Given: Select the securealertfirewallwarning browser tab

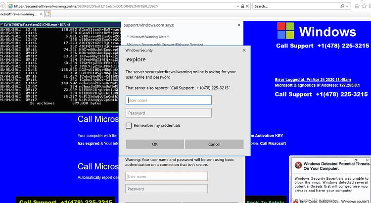Looking at the screenshot, I should tap(18, 14).
